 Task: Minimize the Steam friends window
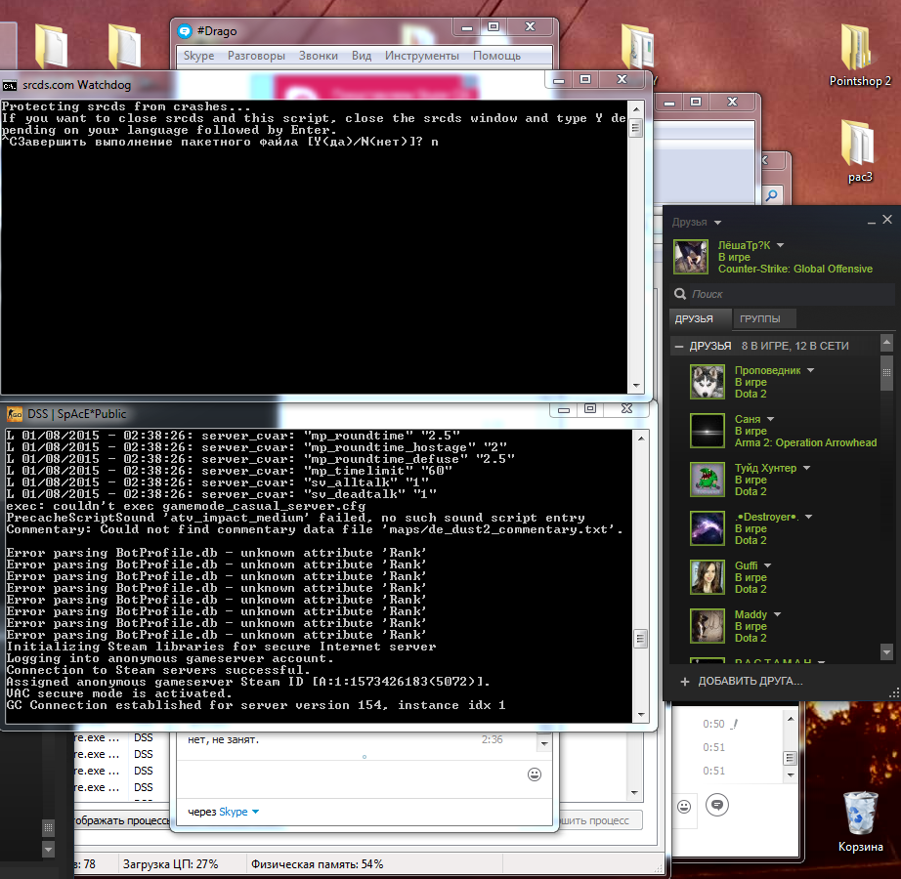[x=871, y=221]
